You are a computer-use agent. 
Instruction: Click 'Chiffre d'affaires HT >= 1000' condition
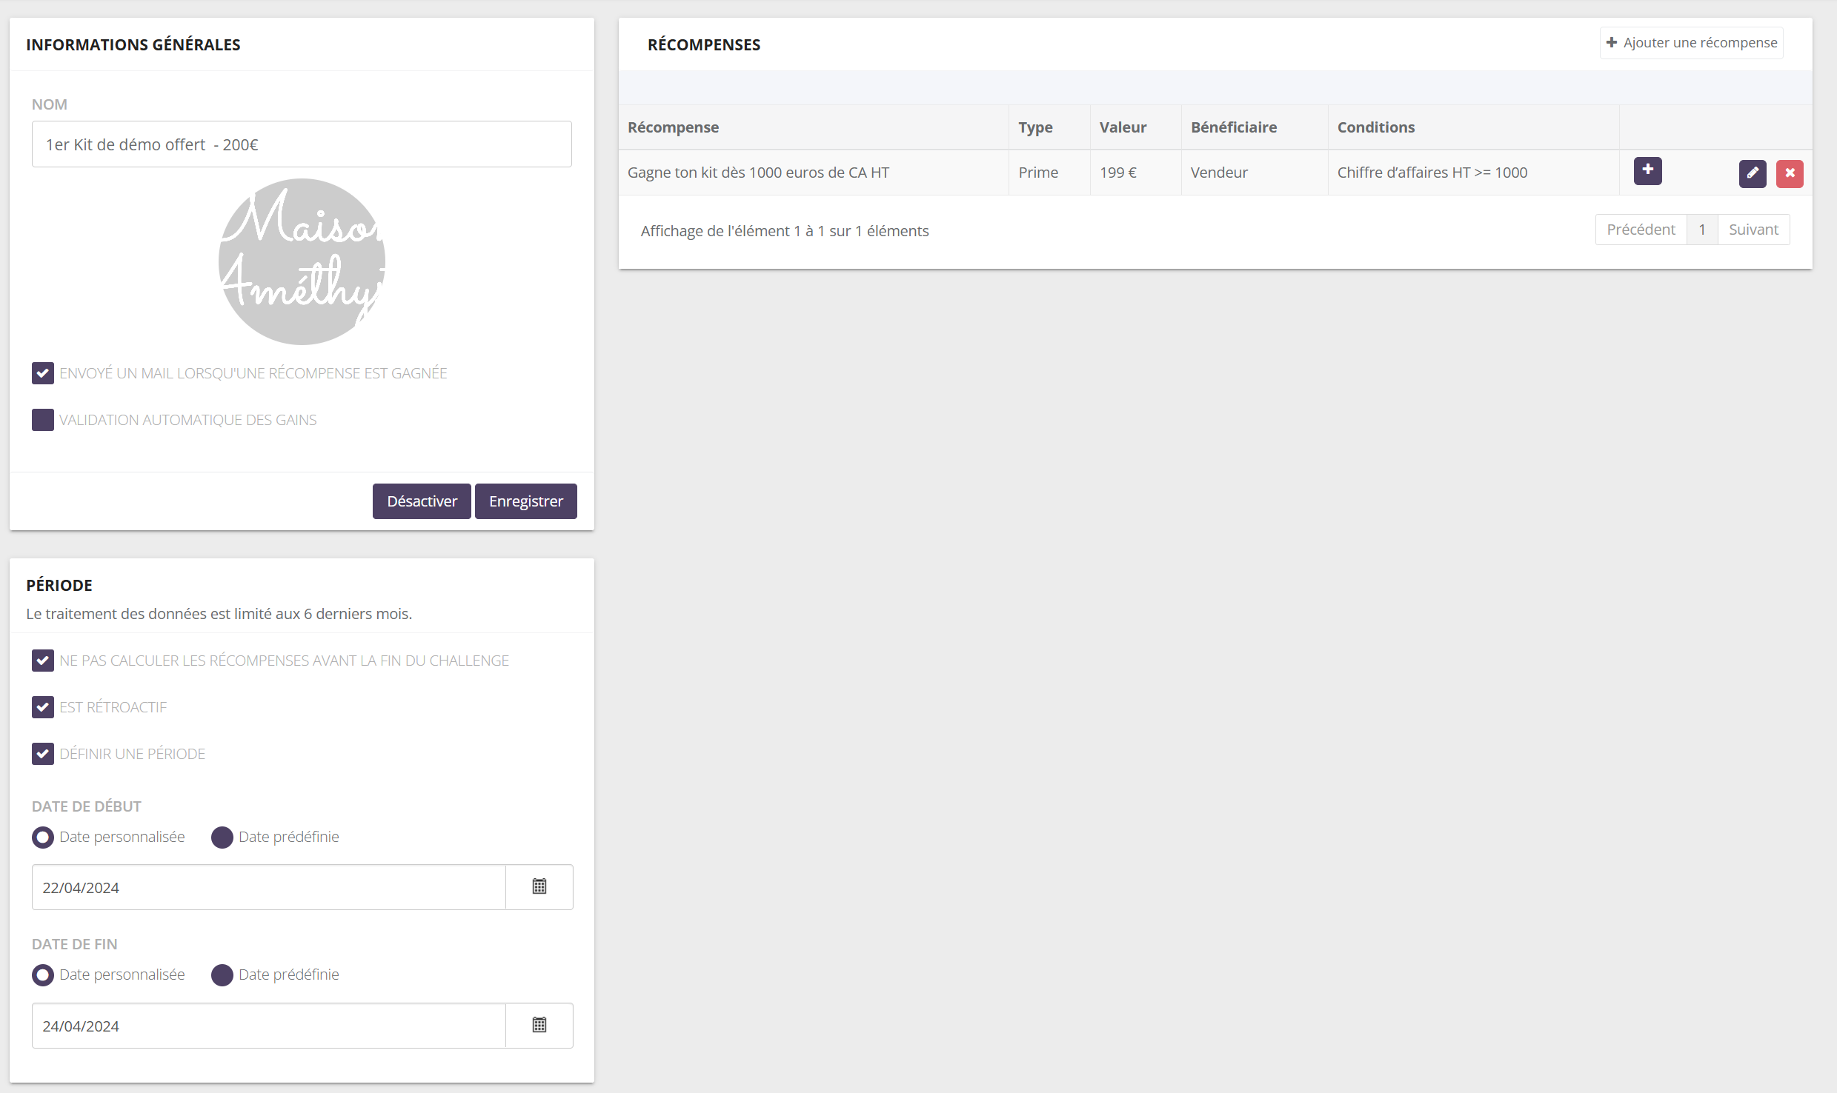tap(1432, 173)
